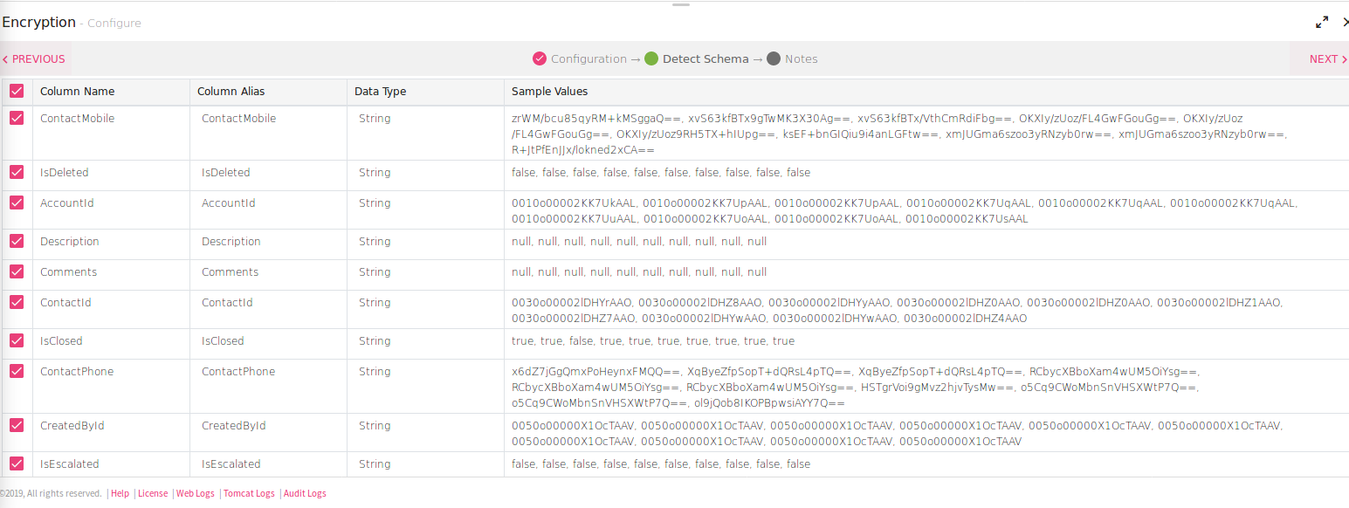
Task: Uncheck the IsEscalated column checkbox
Action: [16, 463]
